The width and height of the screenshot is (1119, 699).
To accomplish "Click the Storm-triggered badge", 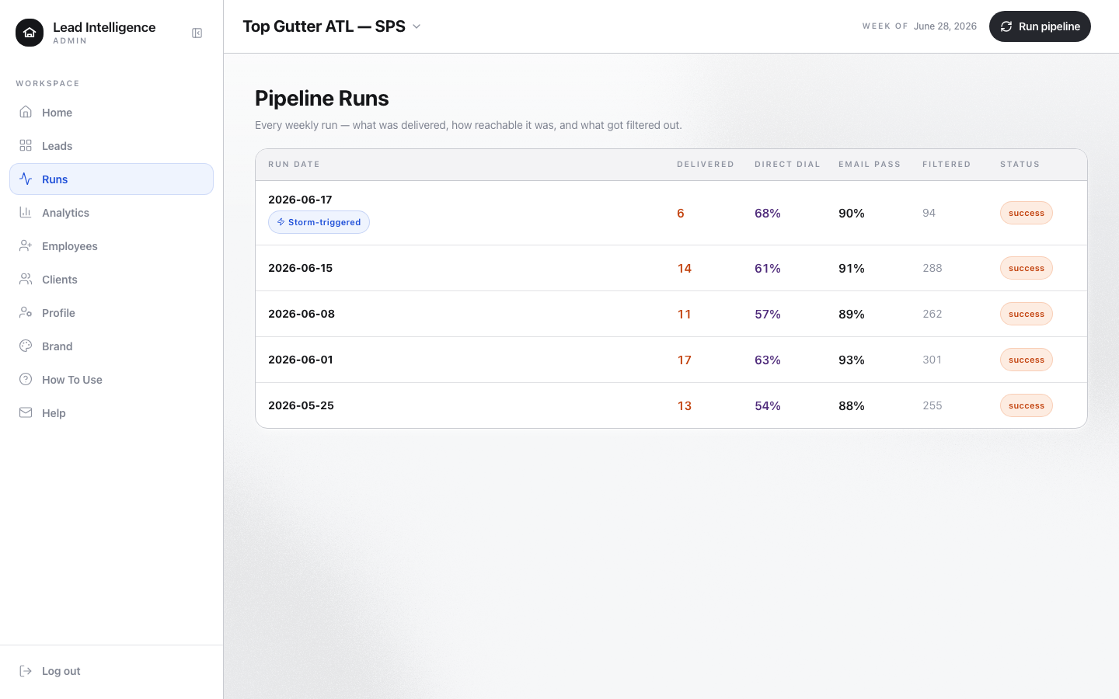I will [x=319, y=222].
